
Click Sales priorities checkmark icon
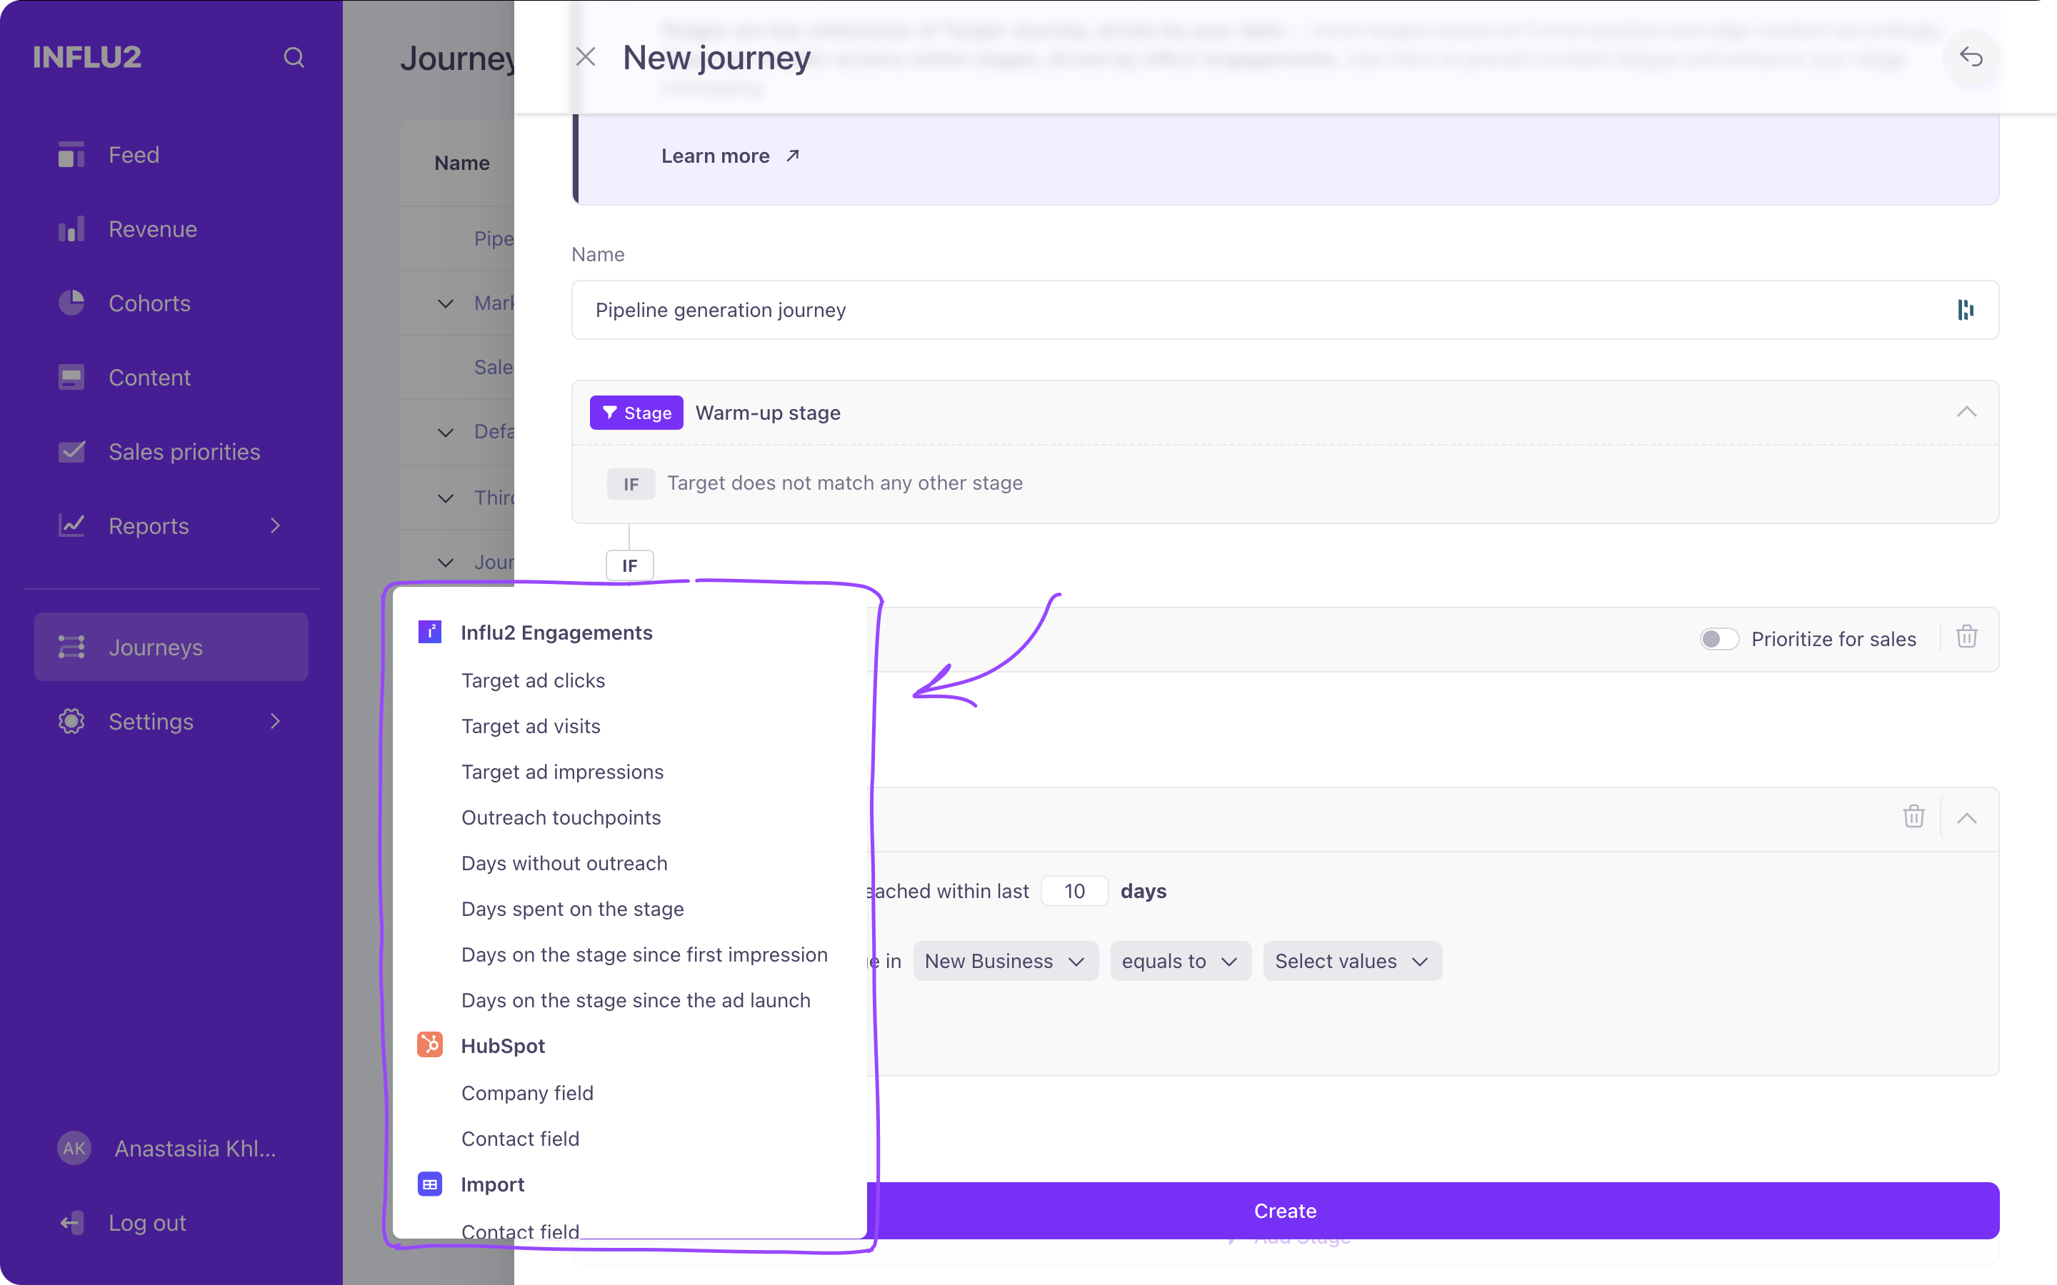click(71, 451)
